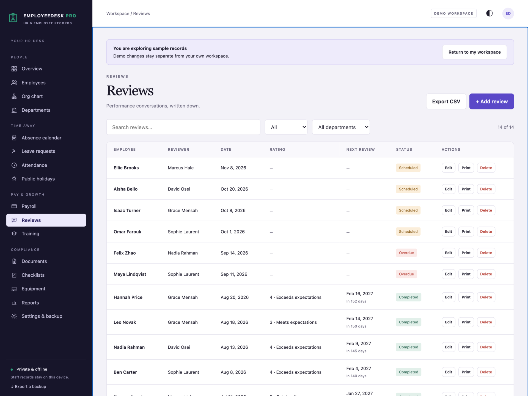
Task: Click the Departments building icon
Action: (14, 110)
